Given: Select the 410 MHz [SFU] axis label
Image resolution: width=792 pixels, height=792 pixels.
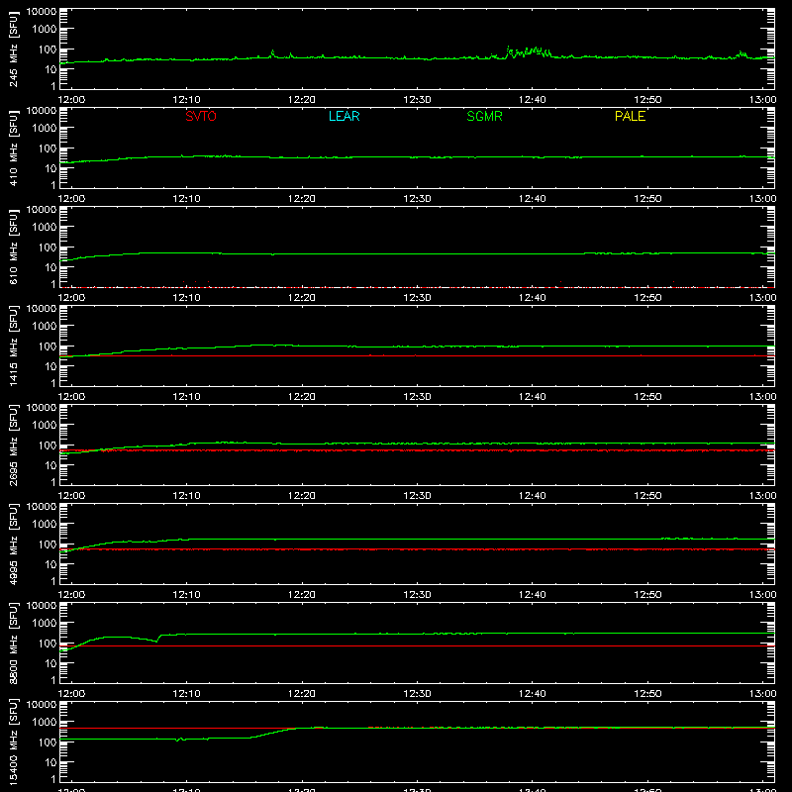Looking at the screenshot, I should pyautogui.click(x=13, y=148).
